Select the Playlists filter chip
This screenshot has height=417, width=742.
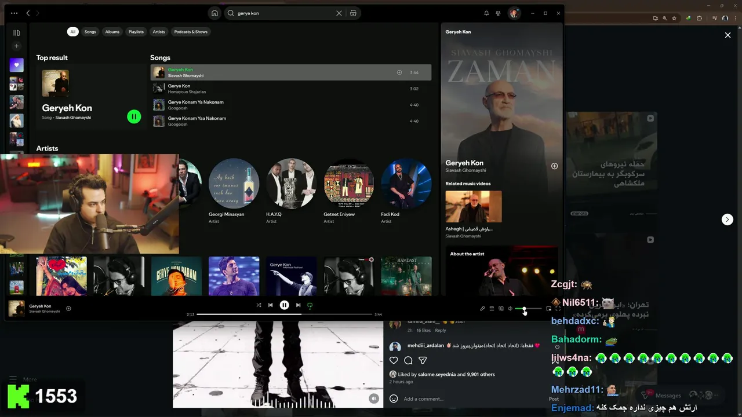(136, 32)
